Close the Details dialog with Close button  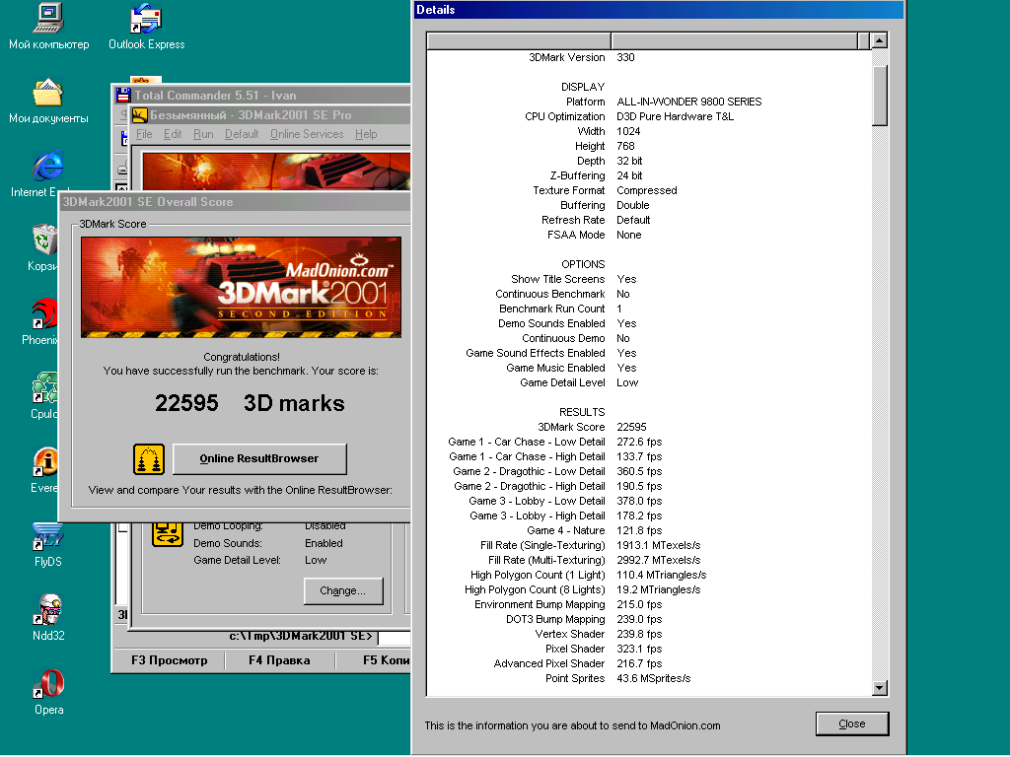(851, 723)
